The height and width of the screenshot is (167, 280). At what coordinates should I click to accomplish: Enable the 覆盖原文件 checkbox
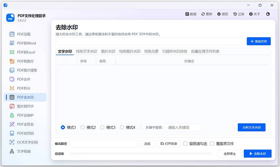point(212,144)
